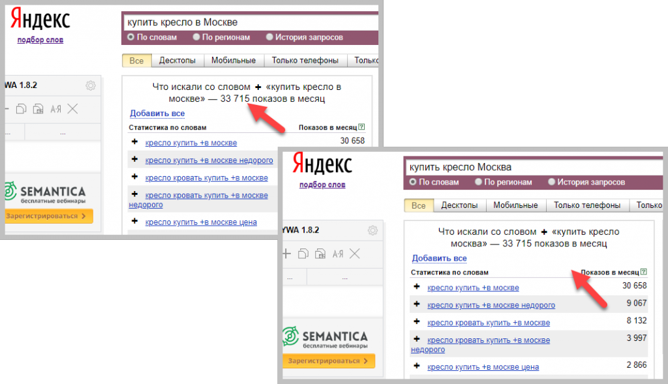This screenshot has width=668, height=384.
Task: Click YWA add plus icon in 'купить кресло Москва' window
Action: (286, 254)
